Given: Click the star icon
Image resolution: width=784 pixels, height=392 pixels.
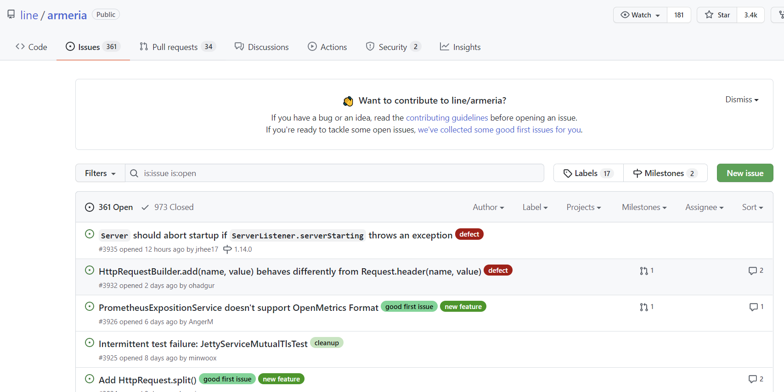Looking at the screenshot, I should pyautogui.click(x=709, y=15).
